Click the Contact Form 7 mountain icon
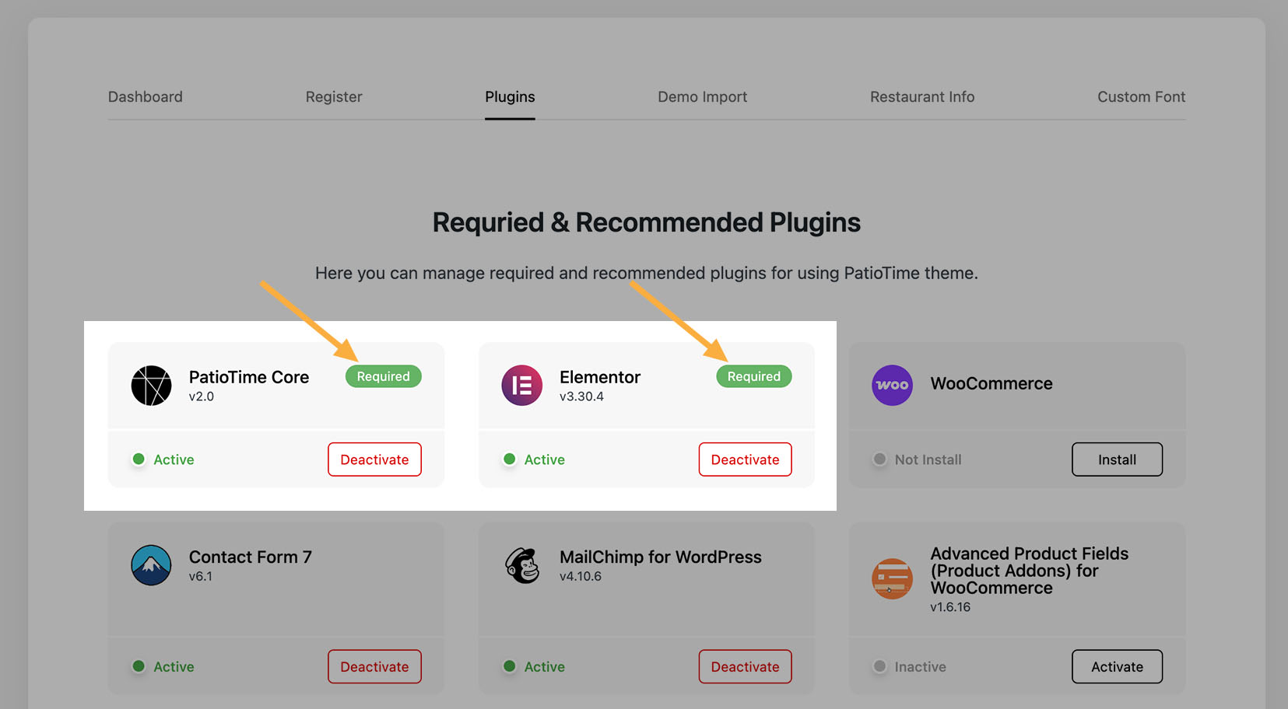Screen dimensions: 1288x709 (151, 565)
